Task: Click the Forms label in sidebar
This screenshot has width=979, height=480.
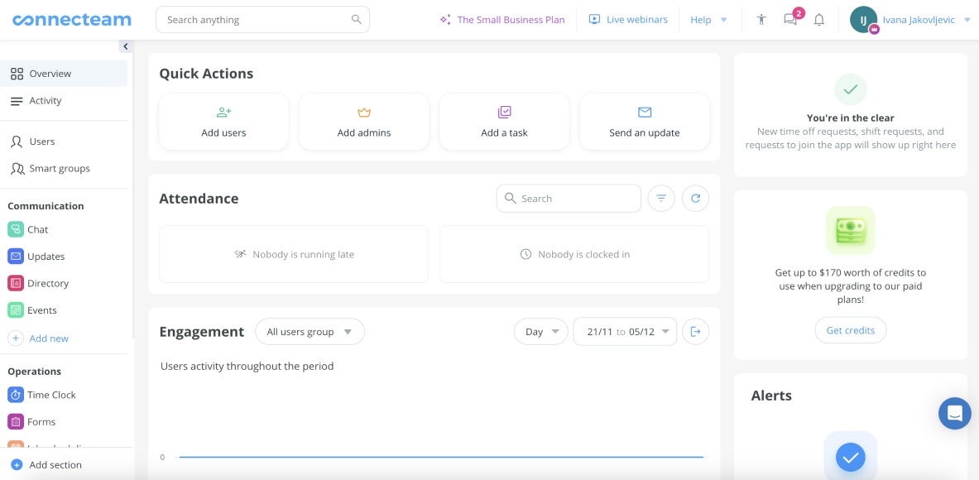Action: click(41, 421)
